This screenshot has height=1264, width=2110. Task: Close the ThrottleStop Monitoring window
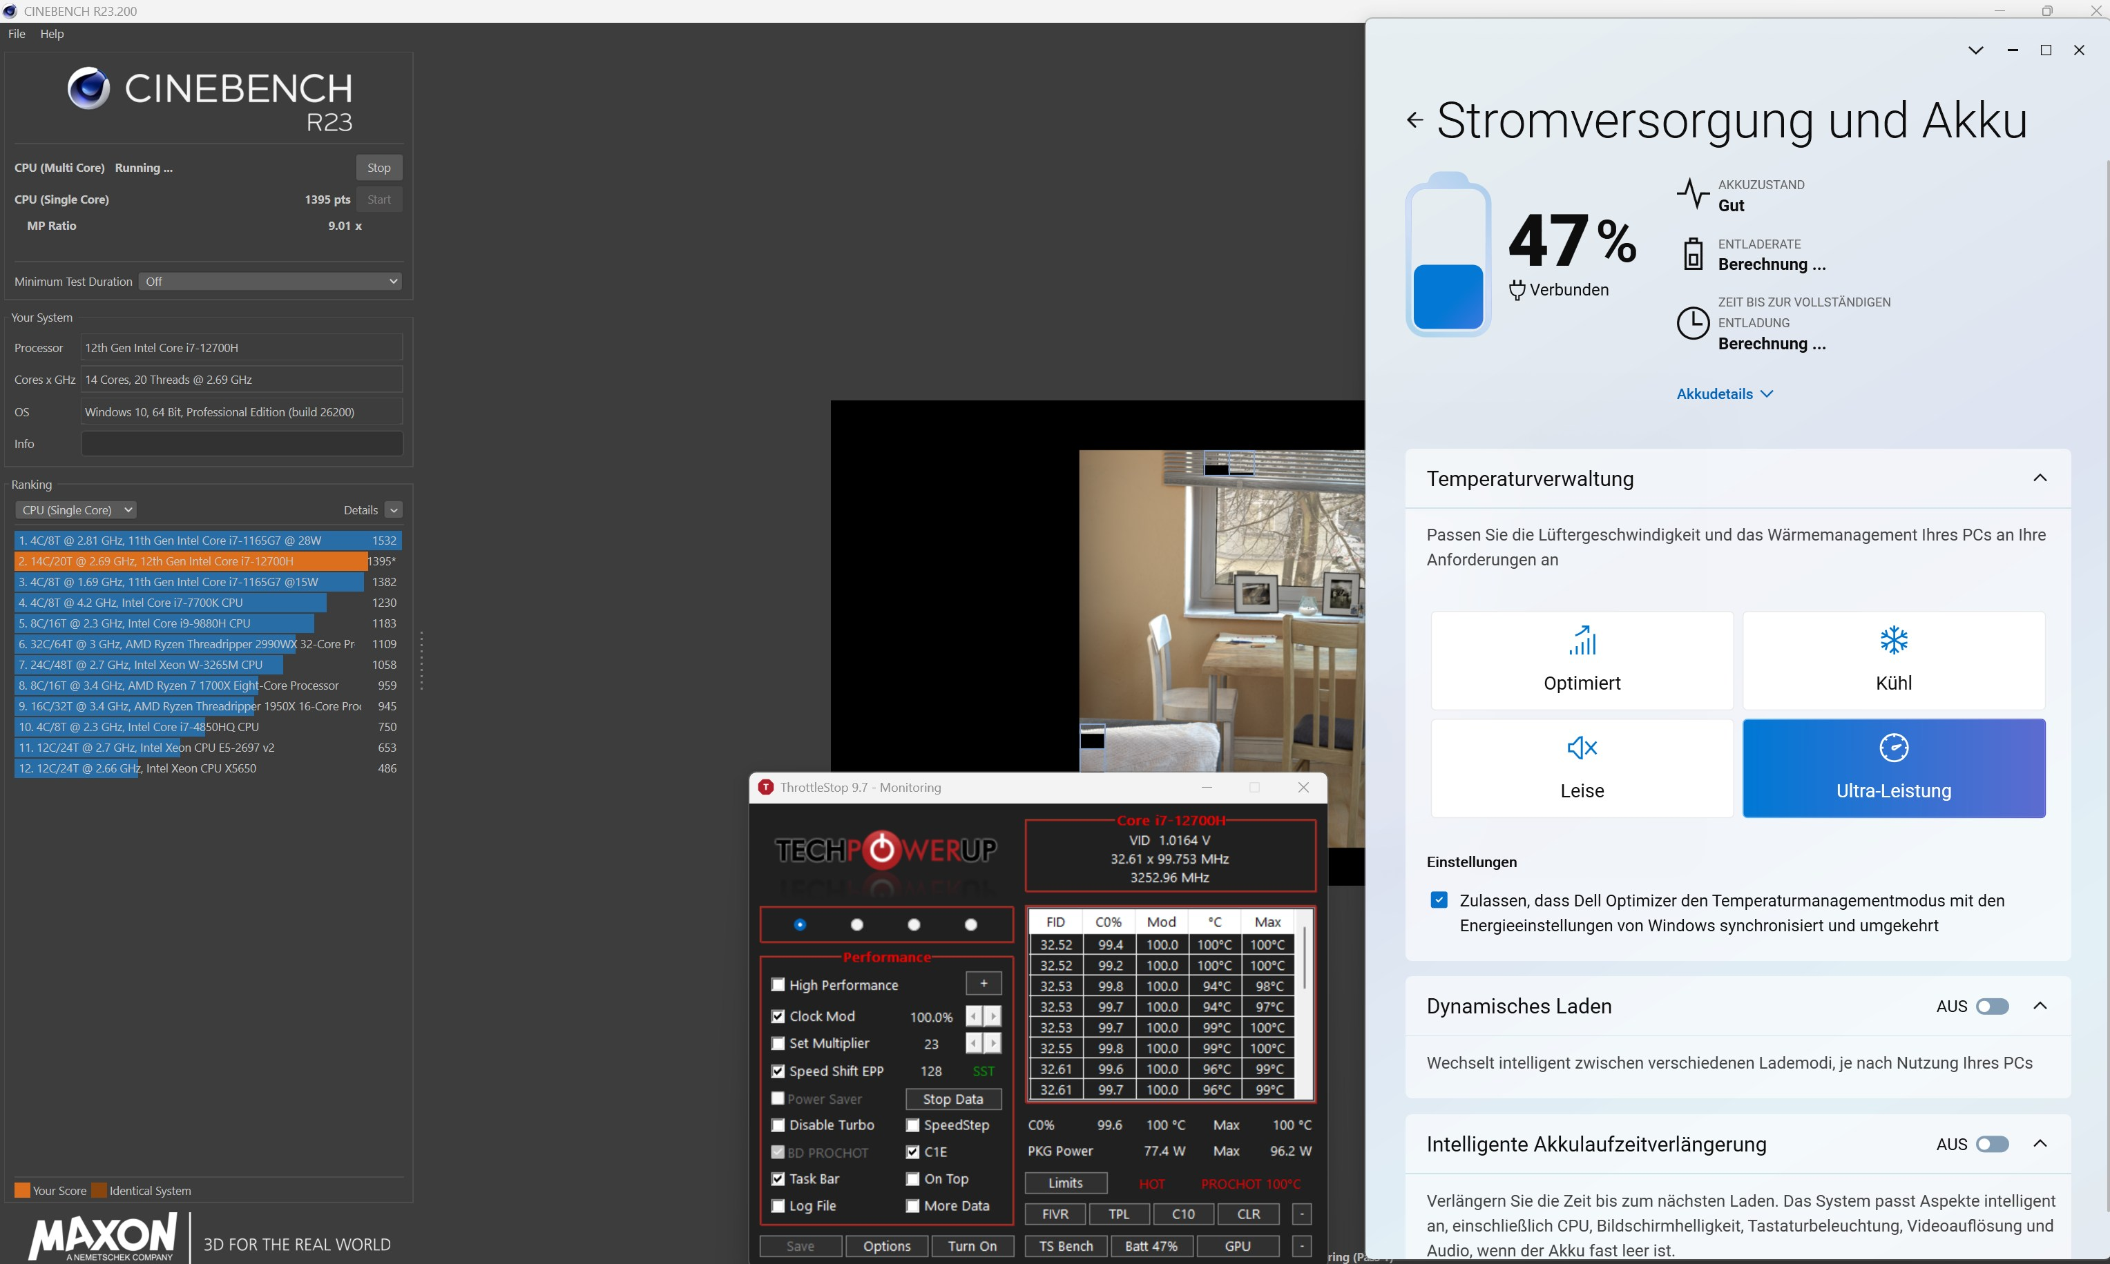[1303, 787]
